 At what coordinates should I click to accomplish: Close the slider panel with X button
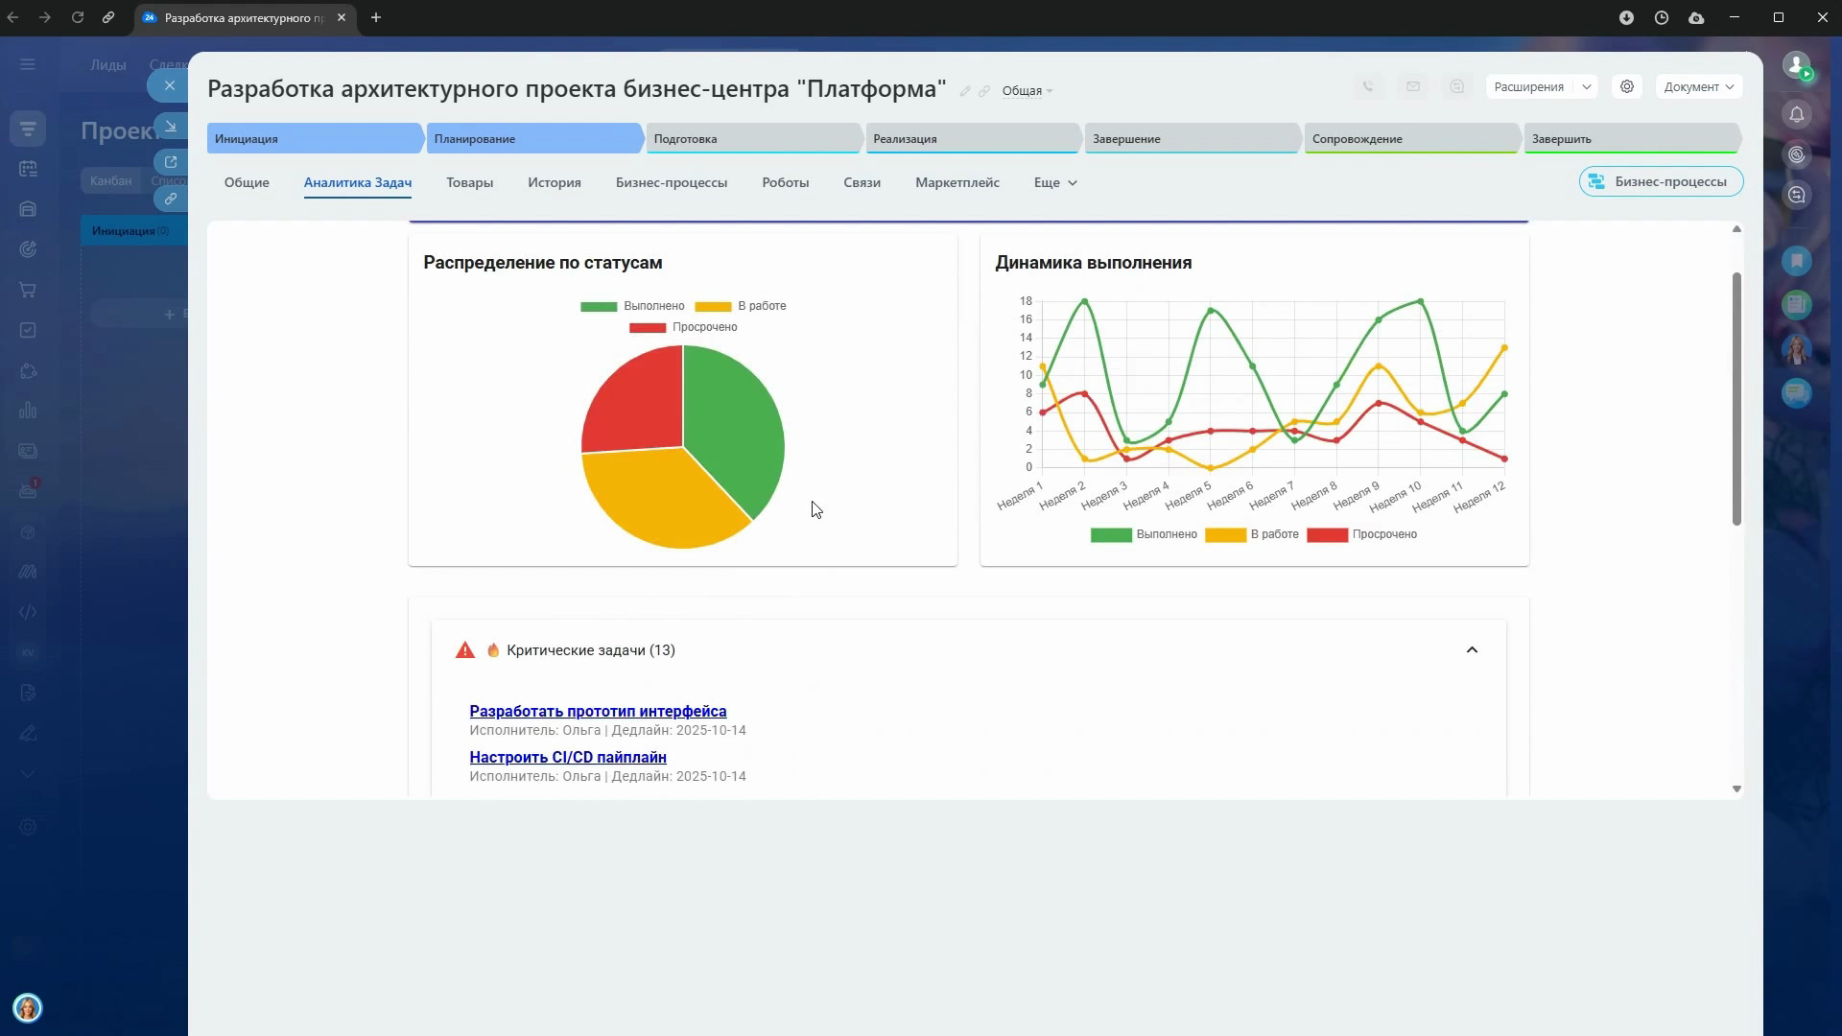tap(170, 85)
